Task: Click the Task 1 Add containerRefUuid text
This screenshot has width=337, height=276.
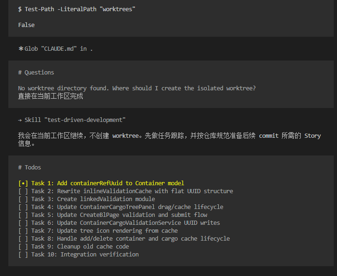Action: (108, 183)
